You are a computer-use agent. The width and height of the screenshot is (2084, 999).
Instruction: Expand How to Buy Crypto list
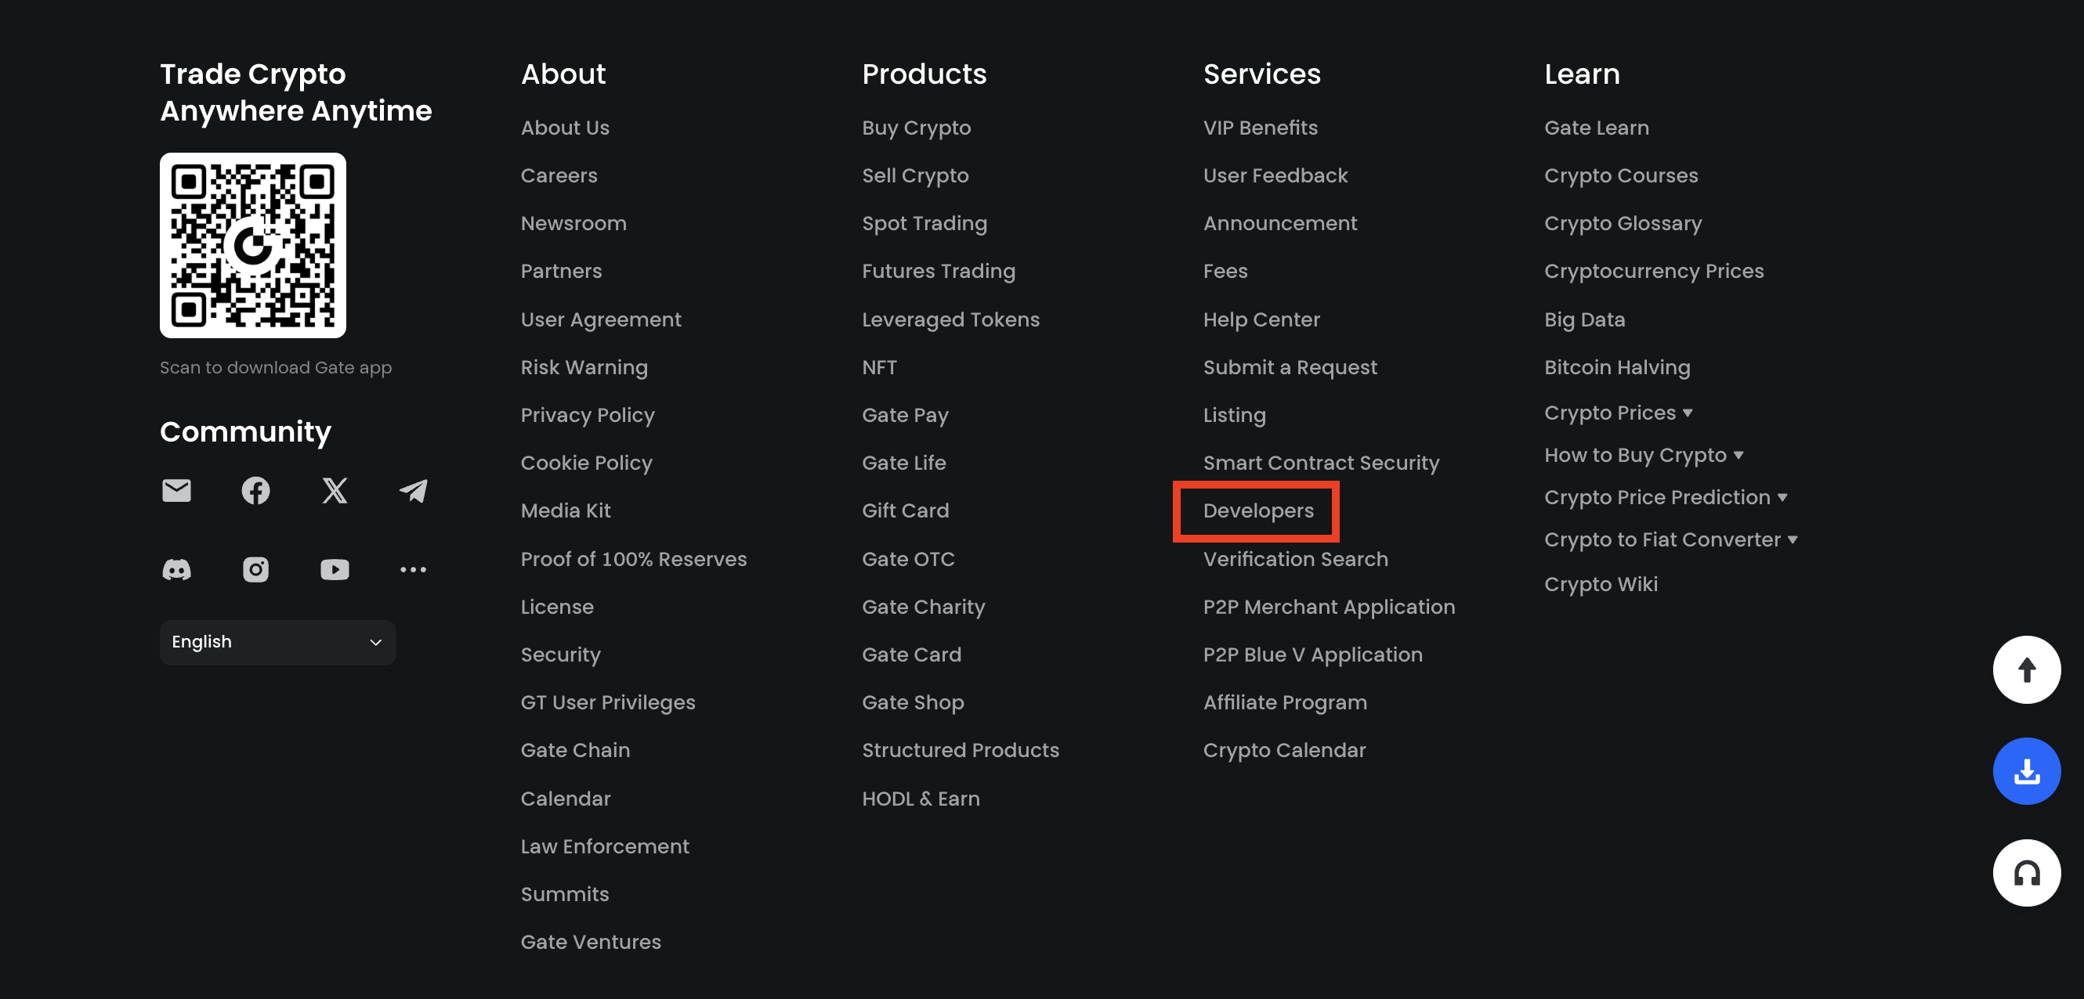(1643, 455)
